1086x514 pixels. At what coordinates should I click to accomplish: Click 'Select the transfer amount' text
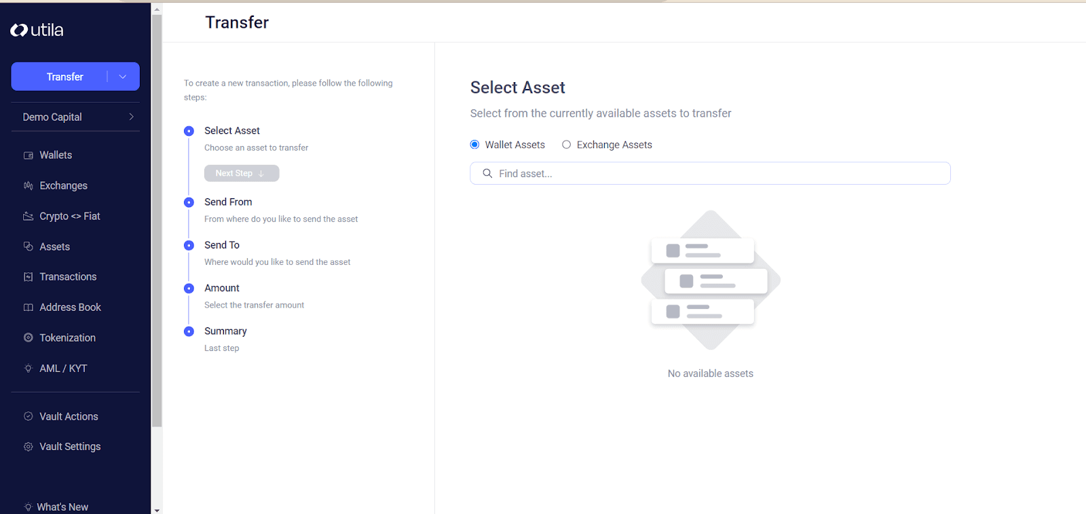(255, 305)
